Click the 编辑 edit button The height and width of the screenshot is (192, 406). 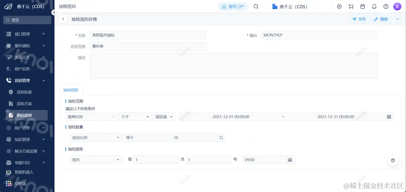tap(381, 19)
